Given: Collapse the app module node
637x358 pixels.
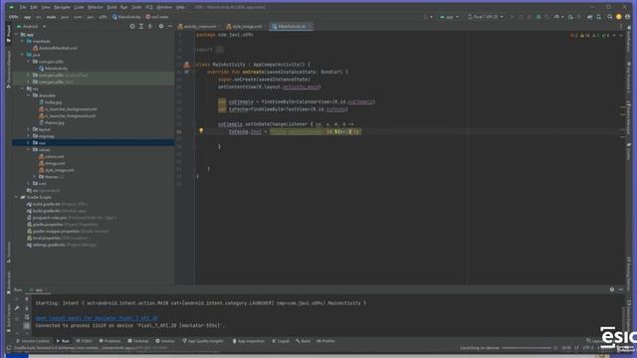Looking at the screenshot, I should [x=17, y=35].
